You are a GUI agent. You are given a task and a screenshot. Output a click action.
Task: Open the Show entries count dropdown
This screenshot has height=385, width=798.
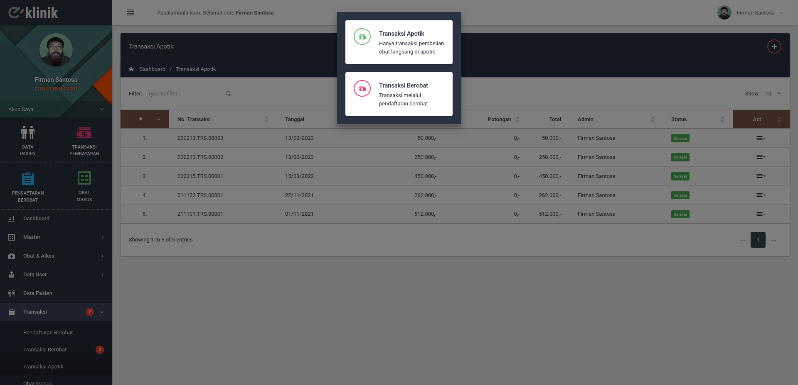coord(773,94)
